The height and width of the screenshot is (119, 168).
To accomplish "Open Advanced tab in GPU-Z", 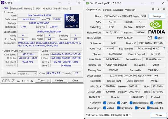I will click(x=118, y=10).
